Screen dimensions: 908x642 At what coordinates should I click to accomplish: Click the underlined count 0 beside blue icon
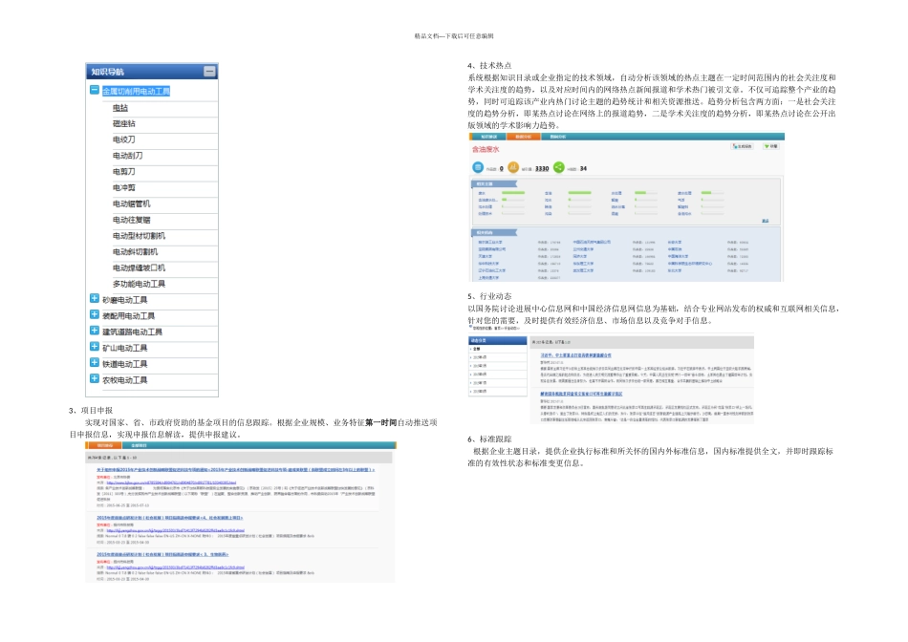pyautogui.click(x=502, y=168)
